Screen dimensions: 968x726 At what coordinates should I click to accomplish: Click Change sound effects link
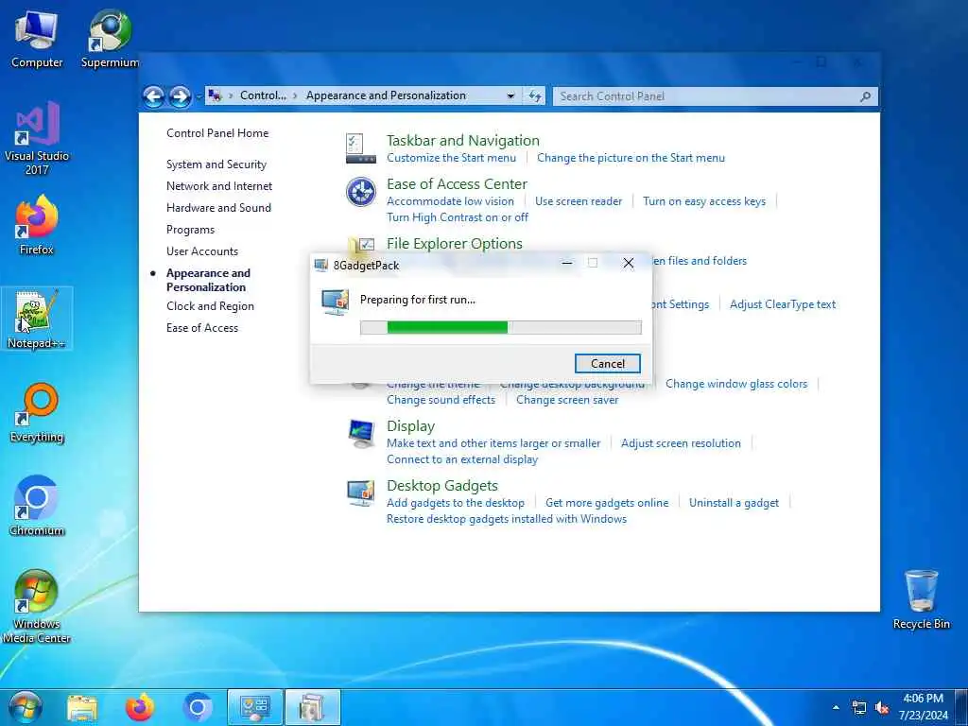[441, 400]
